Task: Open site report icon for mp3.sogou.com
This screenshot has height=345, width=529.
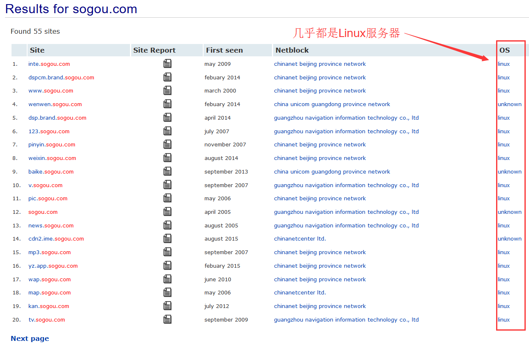Action: (167, 252)
